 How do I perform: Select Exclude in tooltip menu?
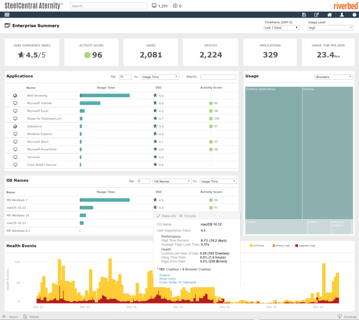click(x=190, y=216)
